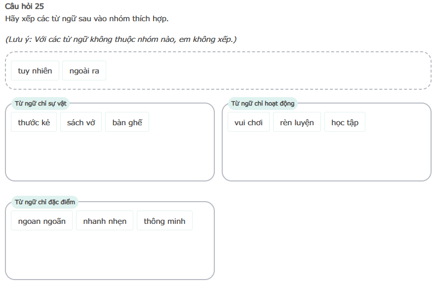The image size is (437, 285).
Task: Pick the 'thông minh' word chip
Action: coord(164,221)
